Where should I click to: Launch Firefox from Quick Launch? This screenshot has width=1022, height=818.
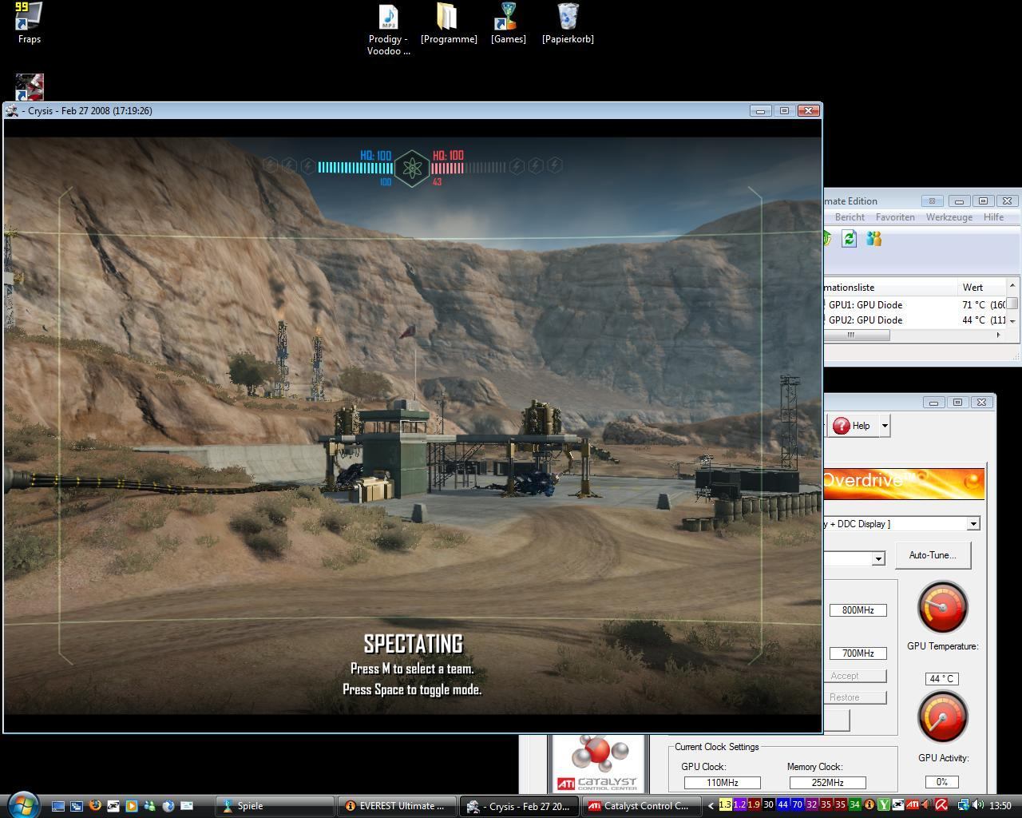(95, 806)
